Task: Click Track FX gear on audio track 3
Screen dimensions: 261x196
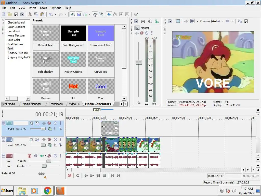Action: point(49,156)
